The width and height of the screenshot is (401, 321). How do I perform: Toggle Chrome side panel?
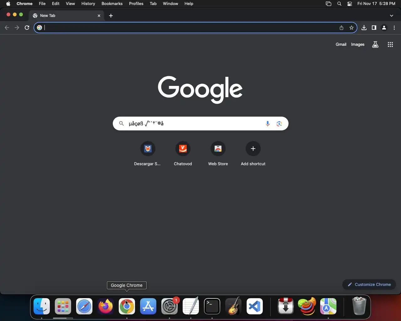(374, 28)
